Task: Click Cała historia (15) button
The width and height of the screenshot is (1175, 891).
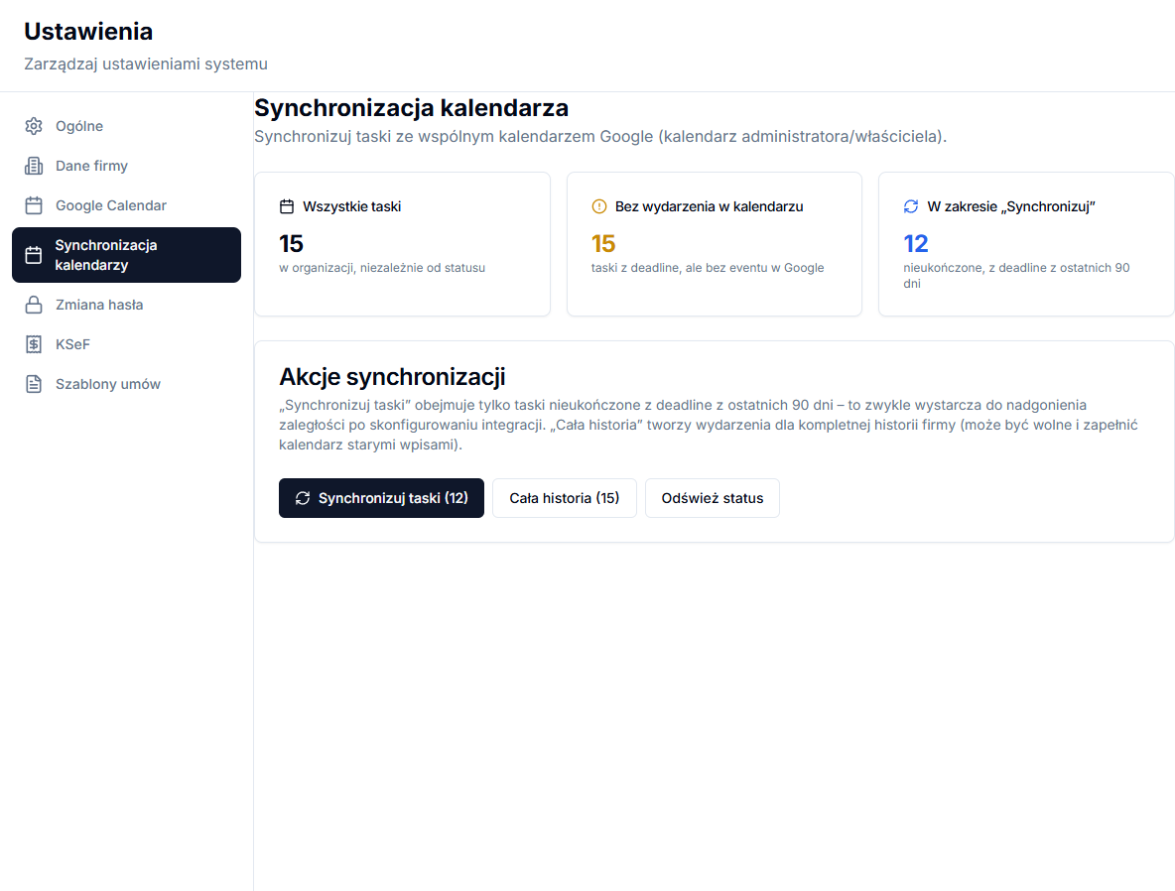Action: [565, 498]
